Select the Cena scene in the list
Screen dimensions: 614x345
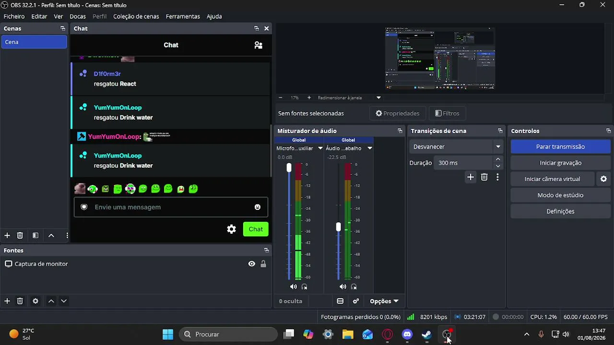(x=34, y=42)
